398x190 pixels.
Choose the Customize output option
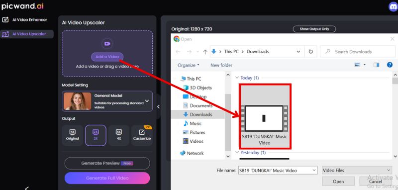tap(142, 135)
